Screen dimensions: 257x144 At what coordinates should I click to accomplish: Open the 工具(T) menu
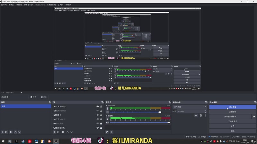pyautogui.click(x=60, y=5)
